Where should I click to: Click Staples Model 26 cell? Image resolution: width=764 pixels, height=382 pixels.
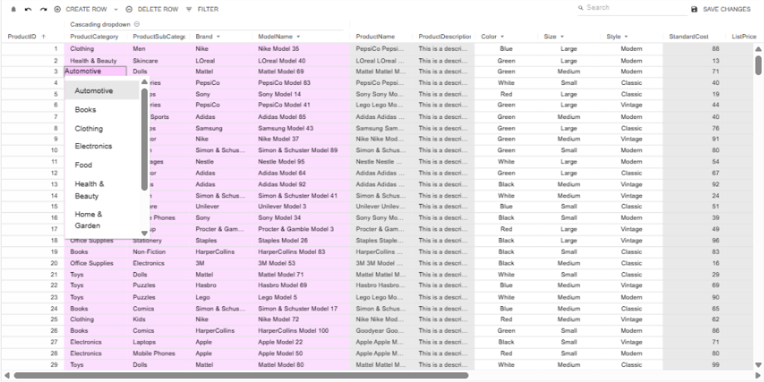[x=301, y=240]
